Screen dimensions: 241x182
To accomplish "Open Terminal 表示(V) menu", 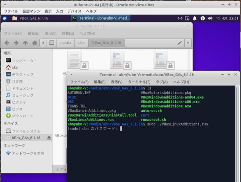I will tap(117, 82).
